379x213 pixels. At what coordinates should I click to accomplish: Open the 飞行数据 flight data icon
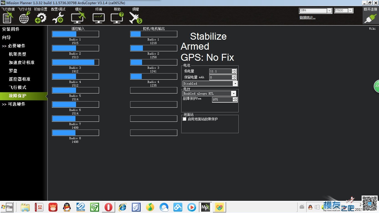click(x=8, y=17)
